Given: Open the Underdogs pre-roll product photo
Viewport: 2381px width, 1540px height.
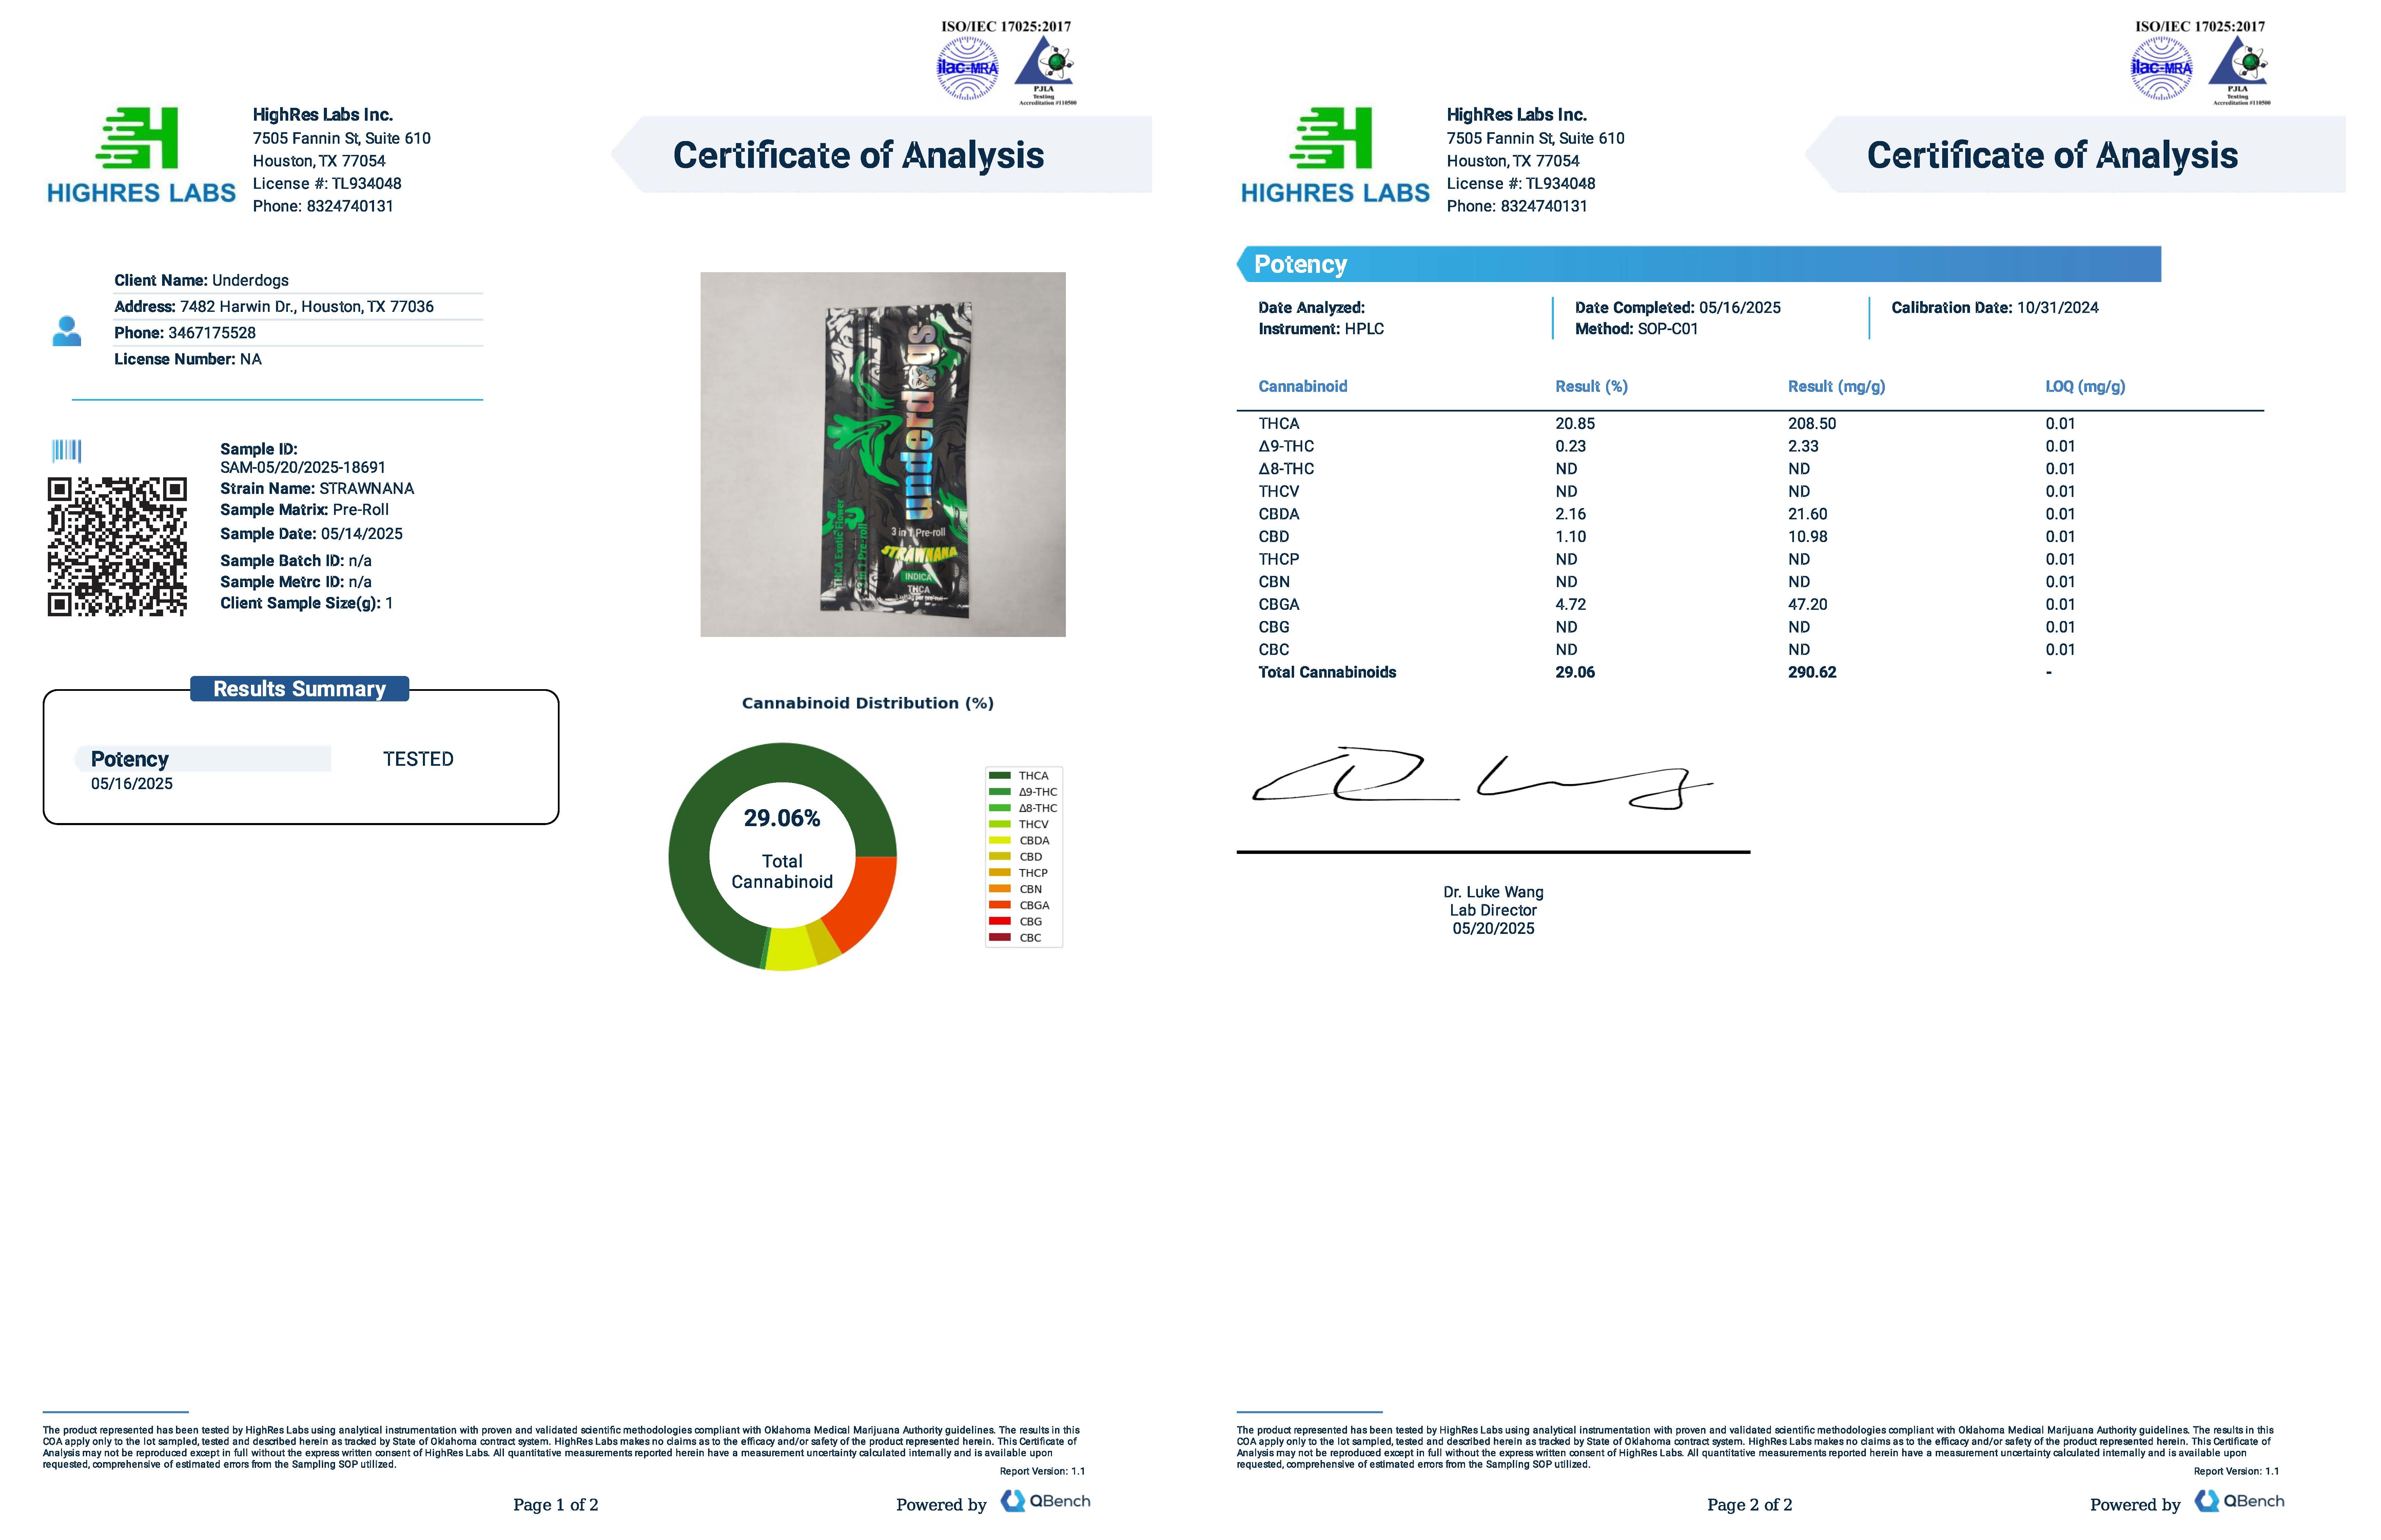Looking at the screenshot, I should click(x=882, y=454).
